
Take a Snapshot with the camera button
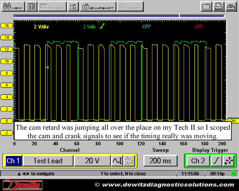coord(98,6)
